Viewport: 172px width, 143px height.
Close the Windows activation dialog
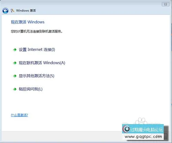165,4
